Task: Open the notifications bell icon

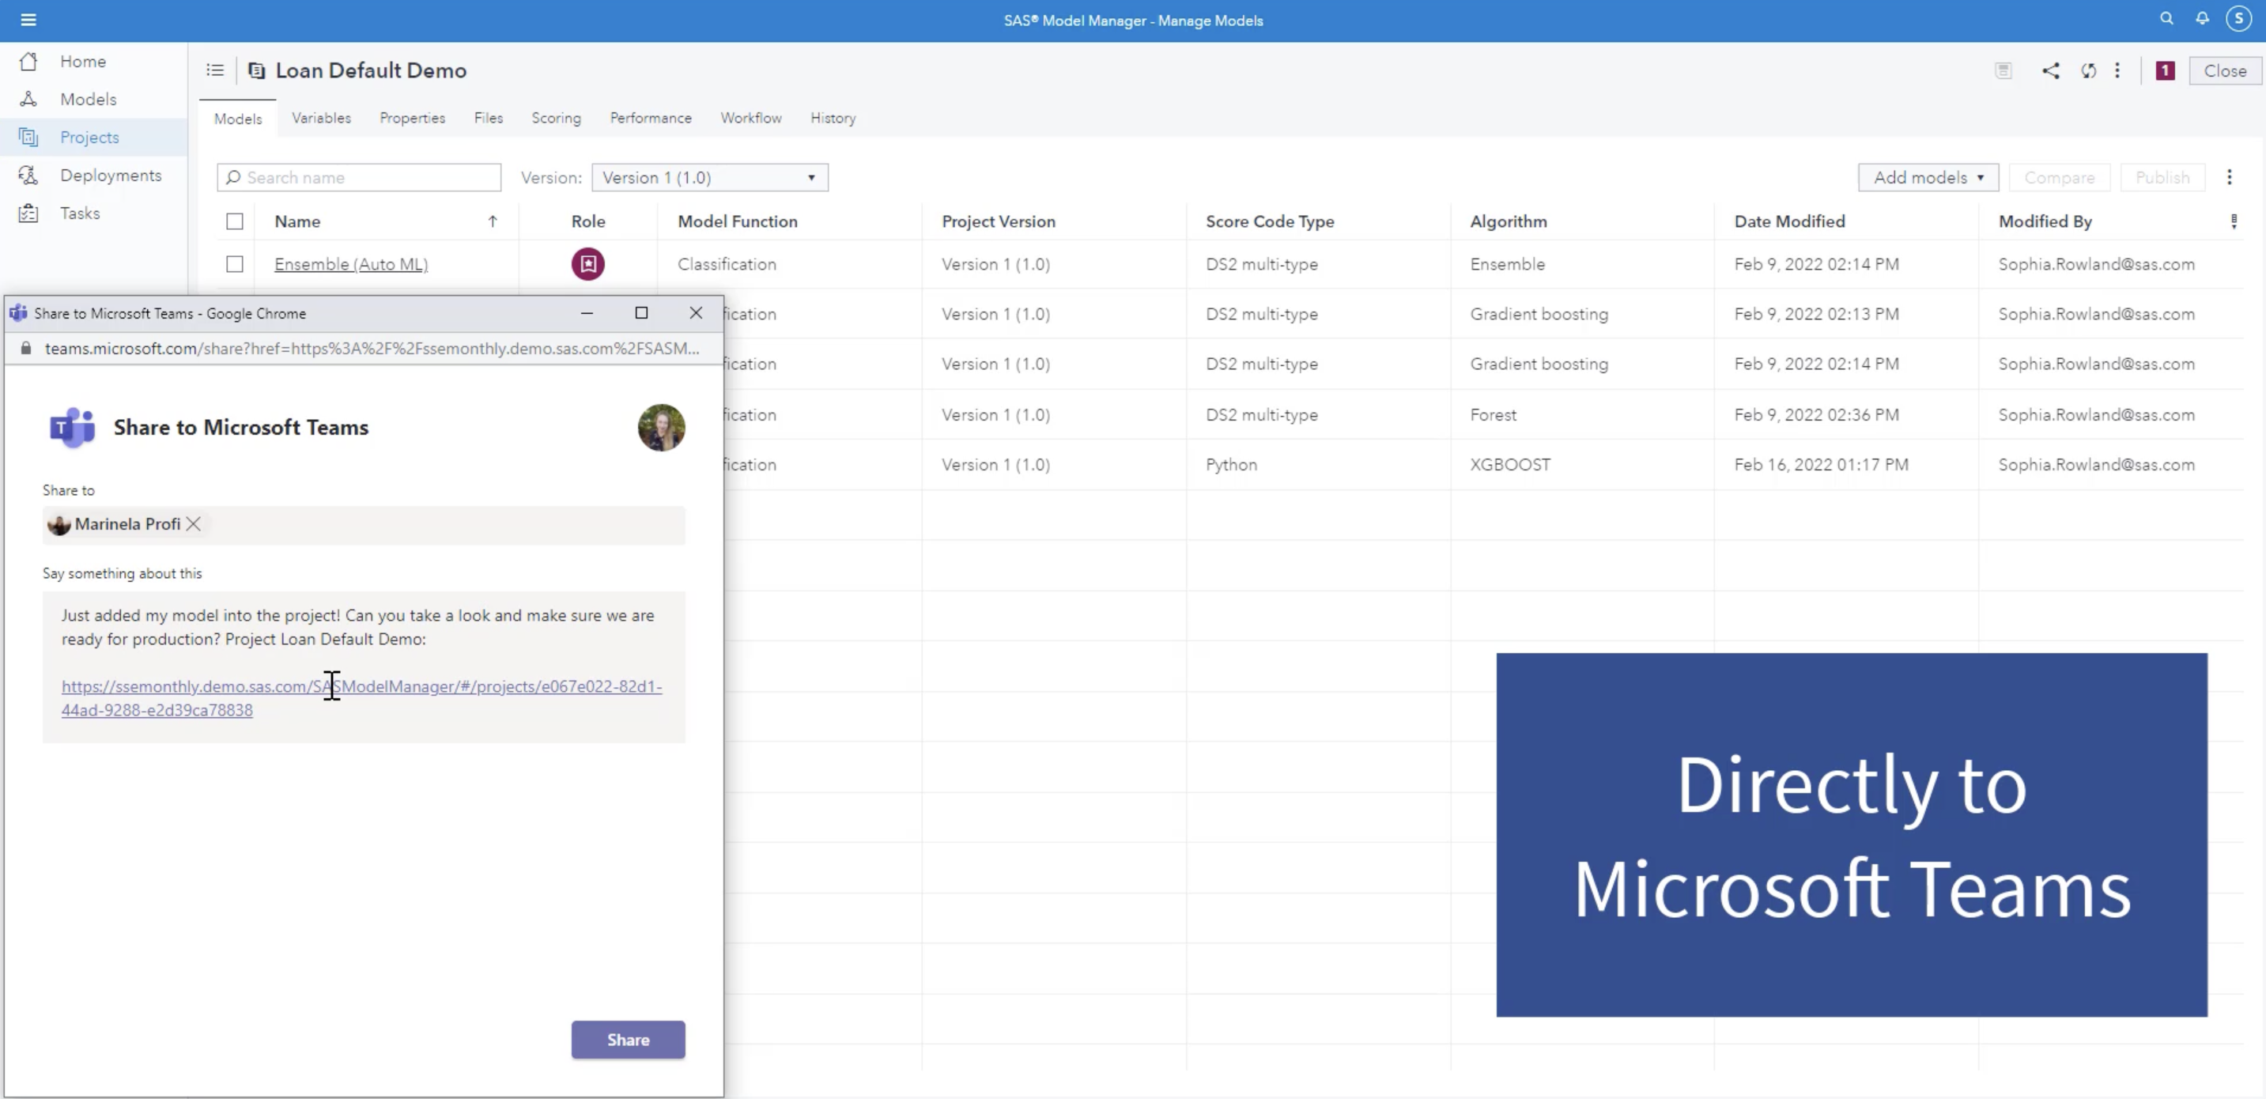Action: tap(2203, 18)
